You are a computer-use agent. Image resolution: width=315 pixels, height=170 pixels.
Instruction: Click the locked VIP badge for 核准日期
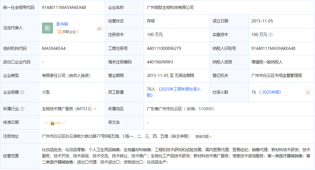click(x=55, y=123)
